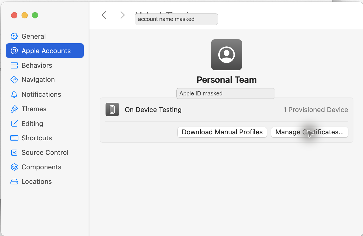
Task: Click the Source Control icon
Action: click(x=14, y=152)
